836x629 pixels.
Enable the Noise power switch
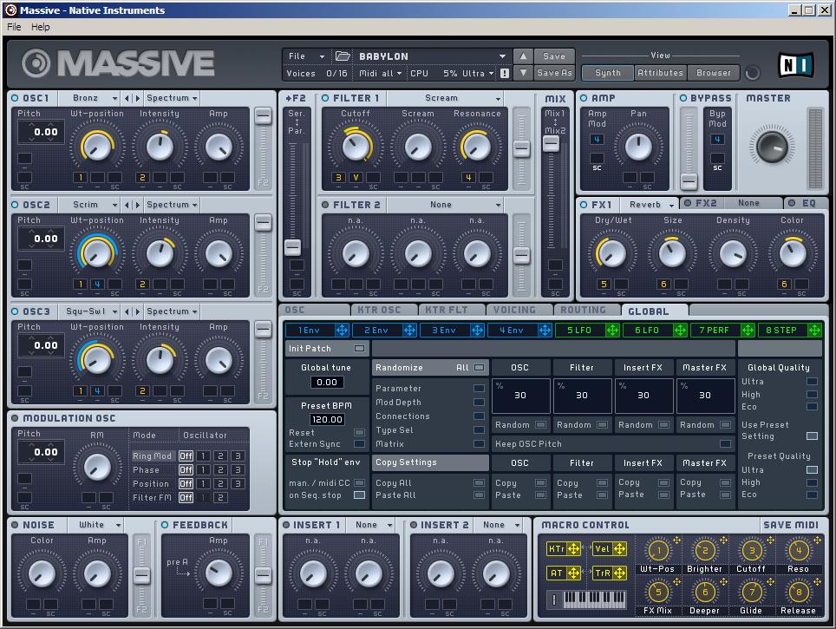click(x=15, y=525)
